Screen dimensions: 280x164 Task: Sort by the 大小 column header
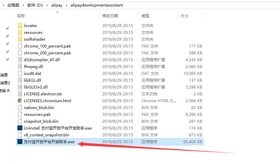coord(184,16)
